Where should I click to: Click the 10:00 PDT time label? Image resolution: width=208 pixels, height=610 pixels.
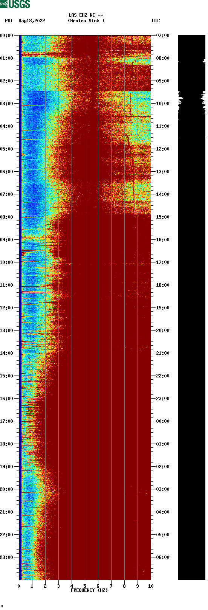[7, 262]
